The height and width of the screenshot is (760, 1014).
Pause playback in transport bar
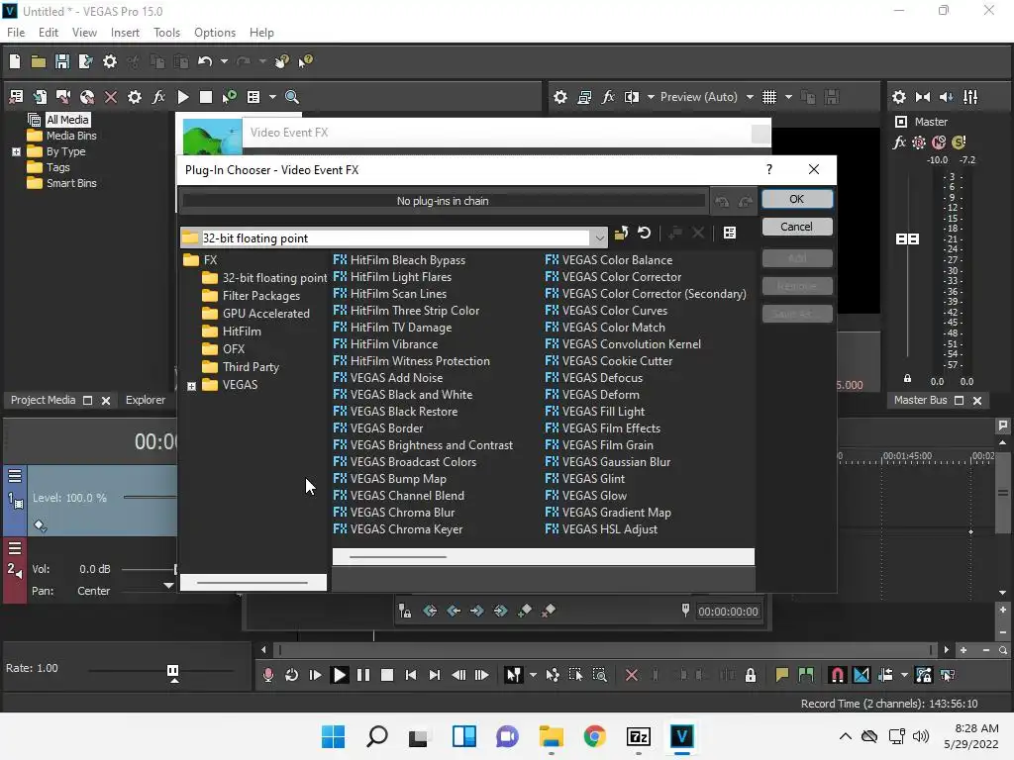(x=363, y=675)
